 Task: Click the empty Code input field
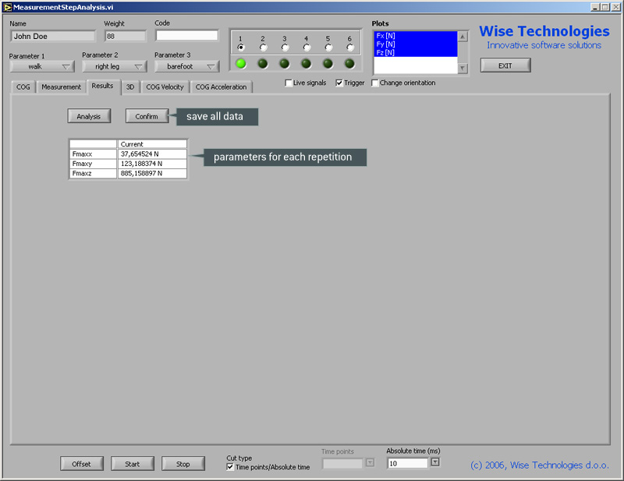[x=186, y=35]
